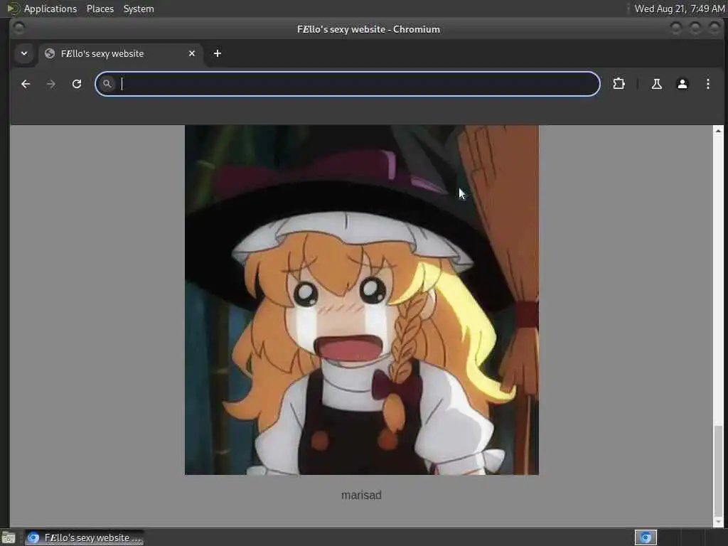Click the vertical scrollbar thumb

tap(718, 471)
